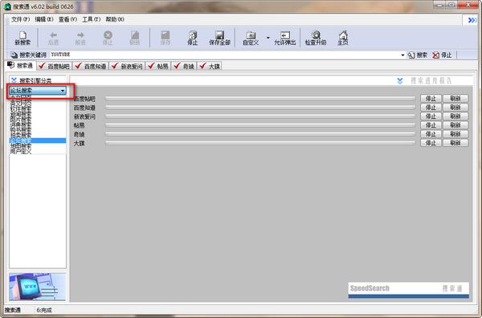Toggle the 允许弹出 allow popup icon
The image size is (482, 318).
tap(284, 38)
